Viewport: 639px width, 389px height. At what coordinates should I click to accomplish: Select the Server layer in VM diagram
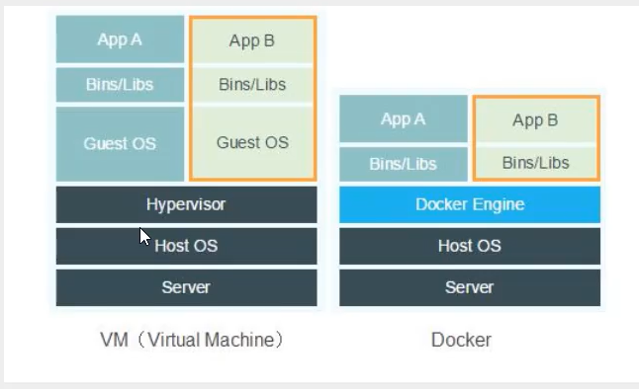186,287
